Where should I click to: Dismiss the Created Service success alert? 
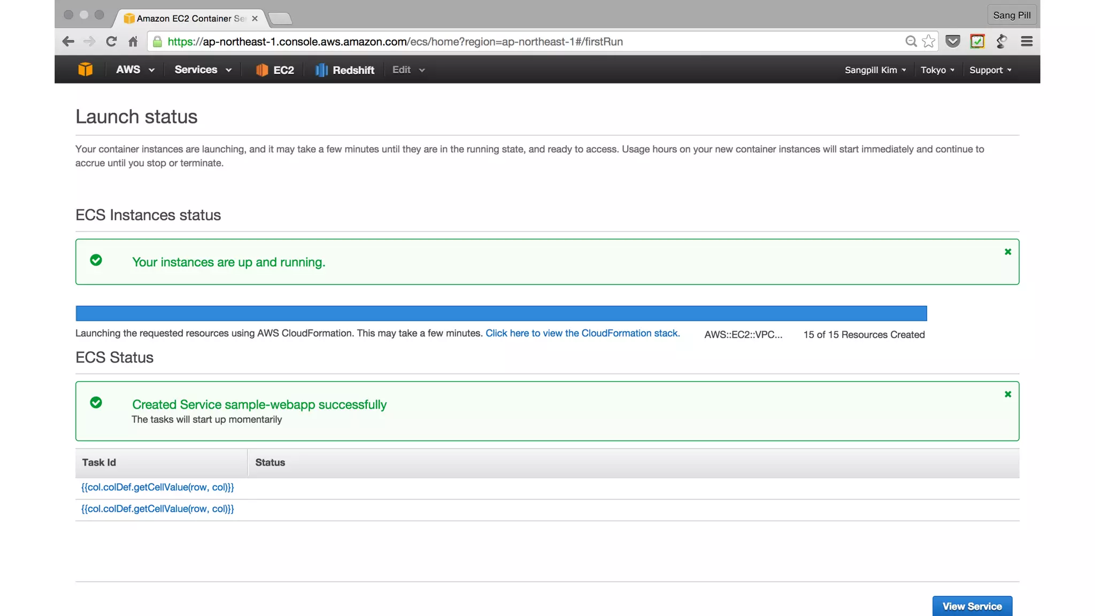(x=1007, y=394)
